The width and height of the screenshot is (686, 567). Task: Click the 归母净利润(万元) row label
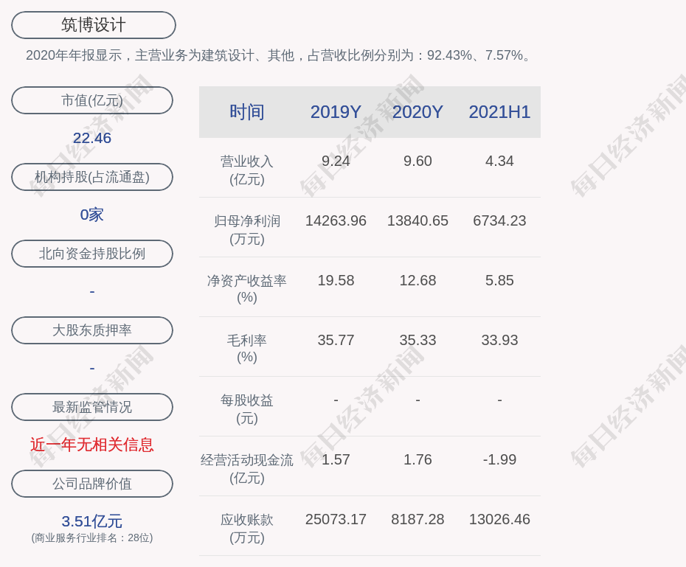pos(247,230)
